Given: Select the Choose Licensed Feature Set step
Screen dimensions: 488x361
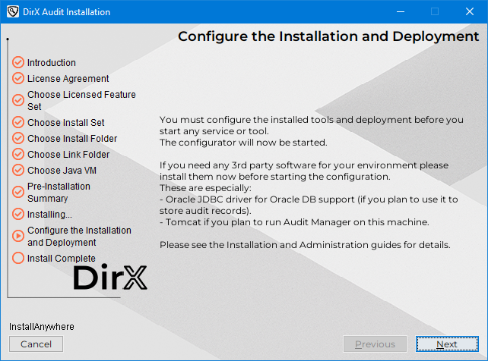Looking at the screenshot, I should coord(81,100).
